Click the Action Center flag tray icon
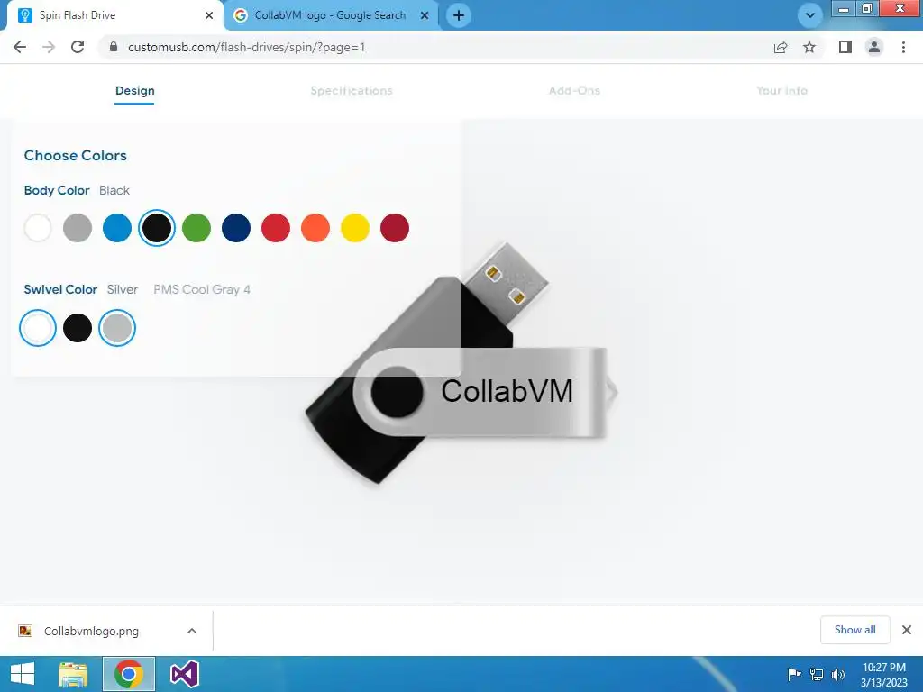 tap(794, 674)
